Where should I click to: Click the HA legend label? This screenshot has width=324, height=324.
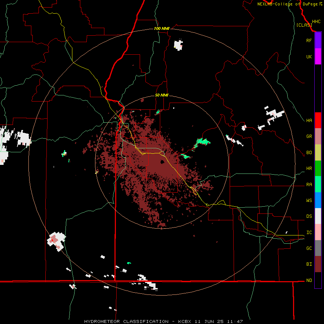309,120
